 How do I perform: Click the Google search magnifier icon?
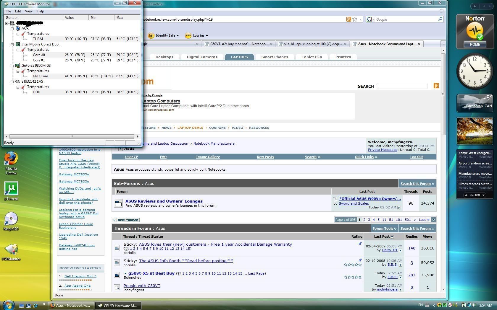pos(440,19)
